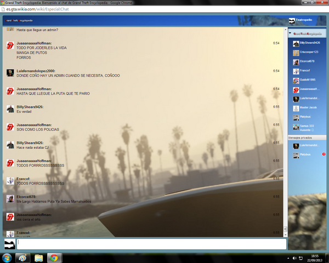Open Criscooper123 name in user list
The image size is (329, 263).
tap(309, 52)
